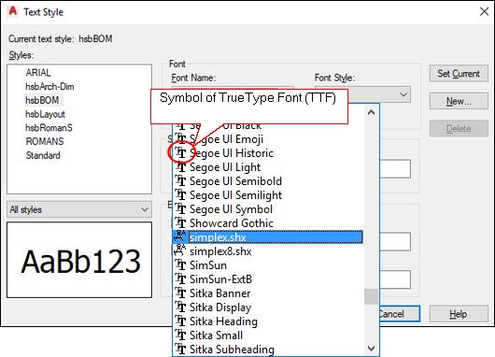Click TrueType icon beside Showcard Gothic

[180, 222]
